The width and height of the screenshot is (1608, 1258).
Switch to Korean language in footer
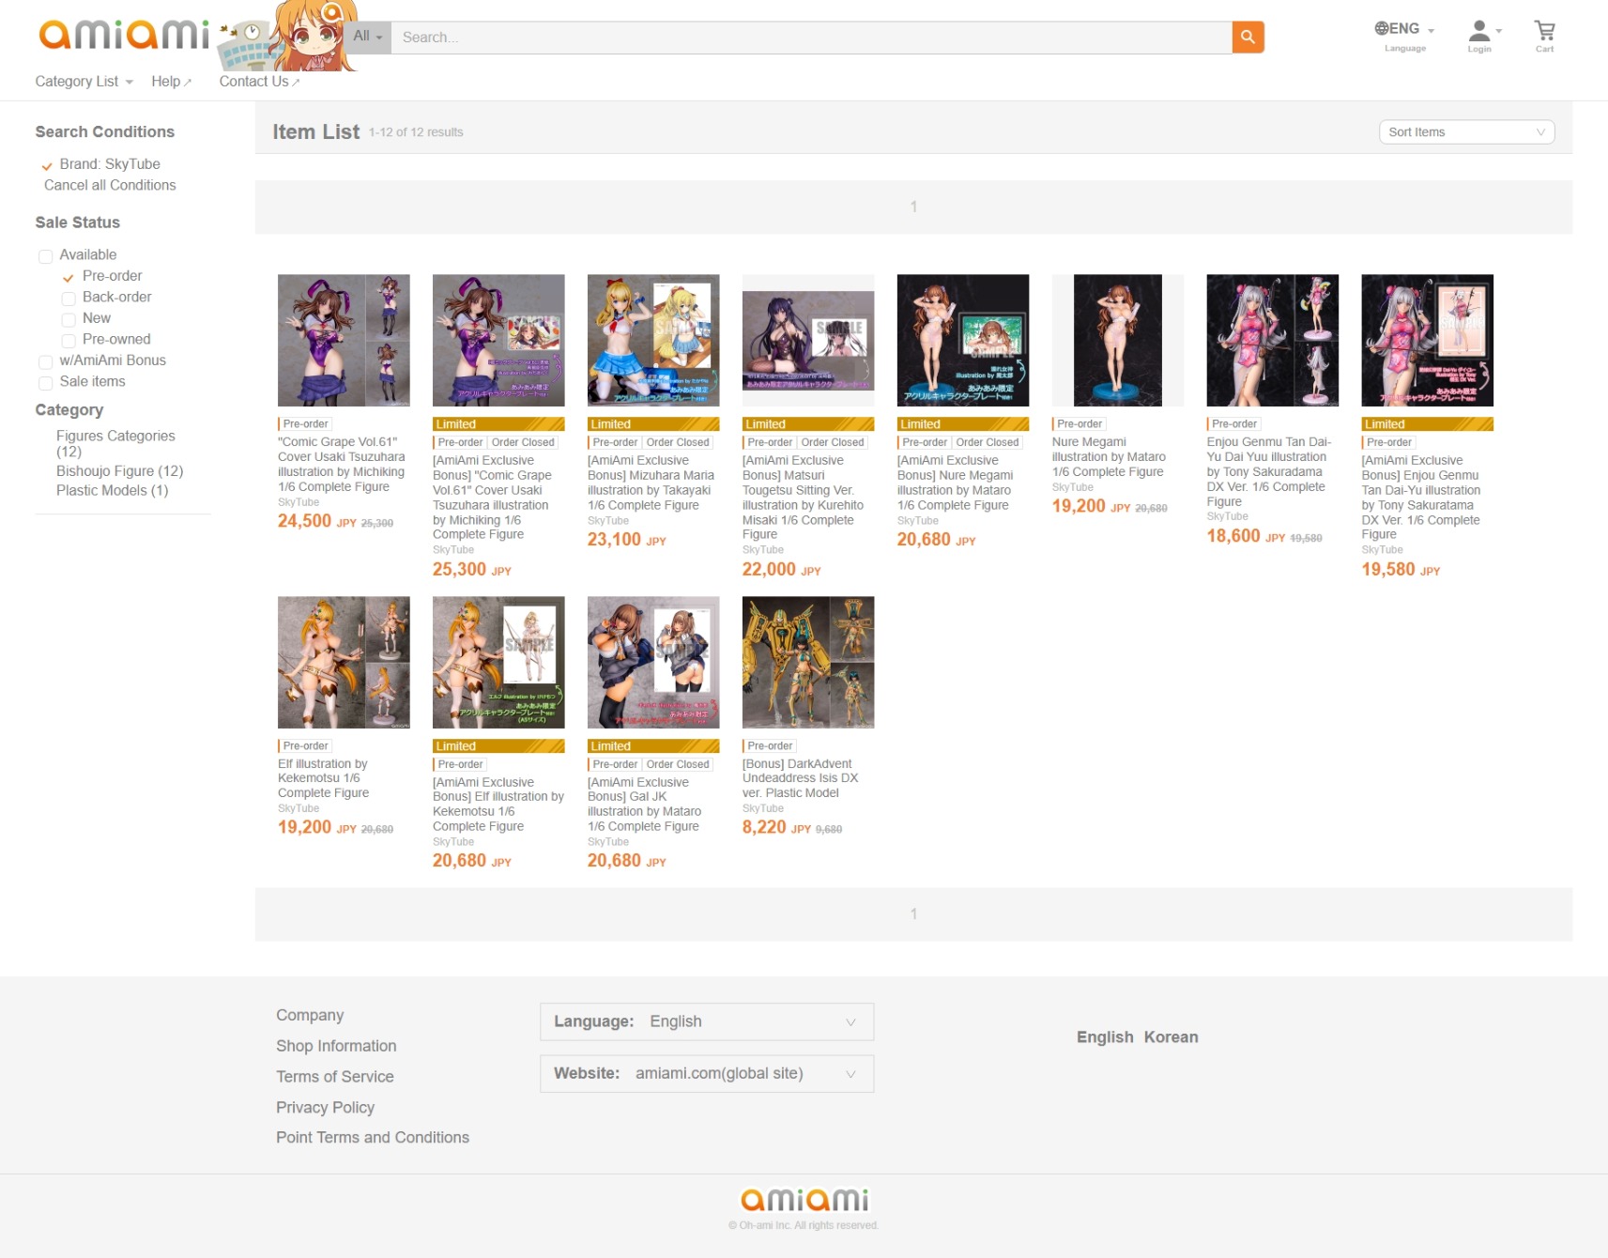(x=1171, y=1037)
